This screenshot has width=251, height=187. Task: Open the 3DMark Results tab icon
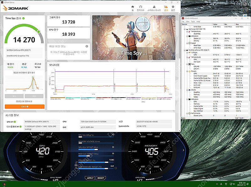pyautogui.click(x=166, y=7)
